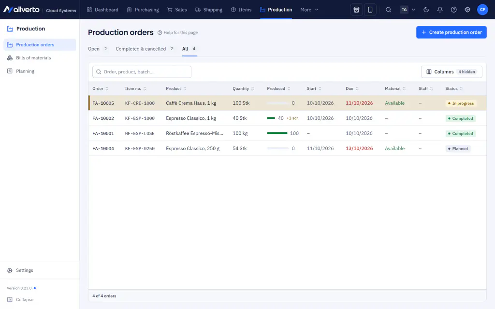Image resolution: width=495 pixels, height=309 pixels.
Task: Click produced progress bar for FA-10002
Action: (x=271, y=118)
